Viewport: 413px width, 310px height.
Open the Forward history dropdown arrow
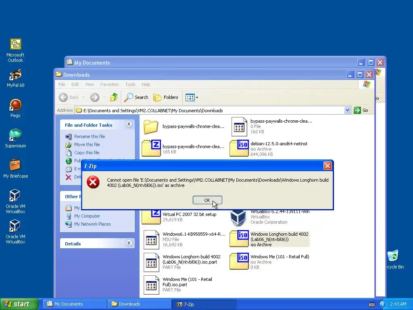[x=104, y=97]
